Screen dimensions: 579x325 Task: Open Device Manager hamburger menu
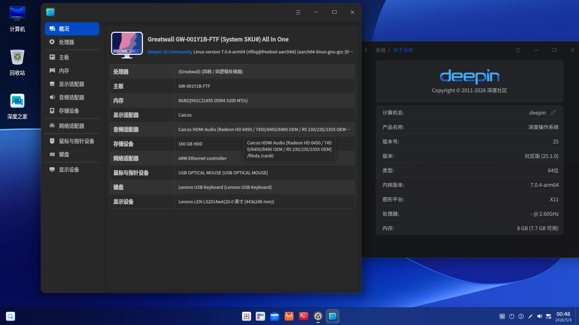[x=298, y=12]
